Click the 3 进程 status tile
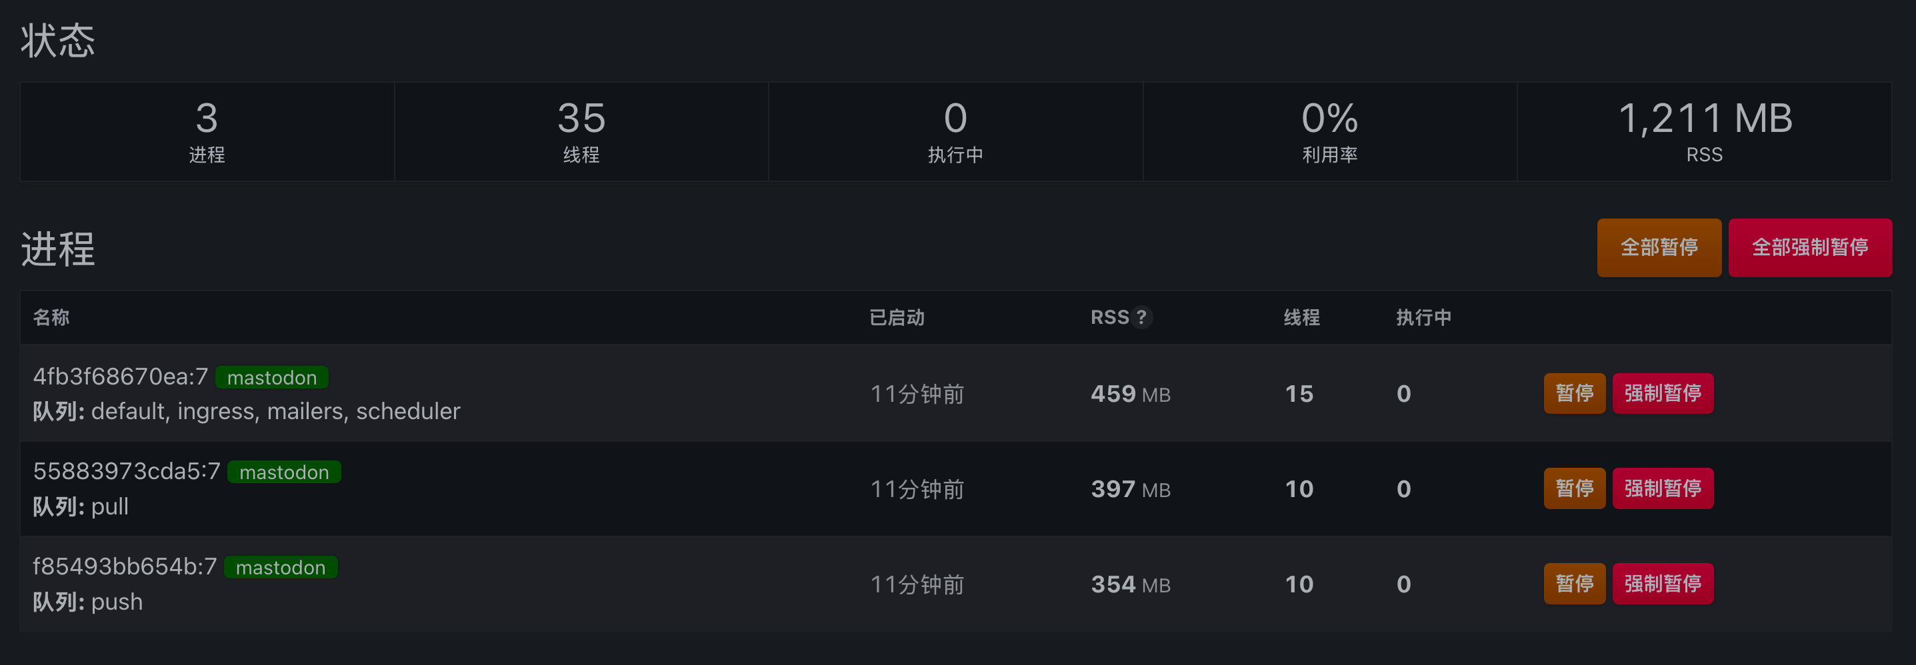1916x665 pixels. click(207, 131)
